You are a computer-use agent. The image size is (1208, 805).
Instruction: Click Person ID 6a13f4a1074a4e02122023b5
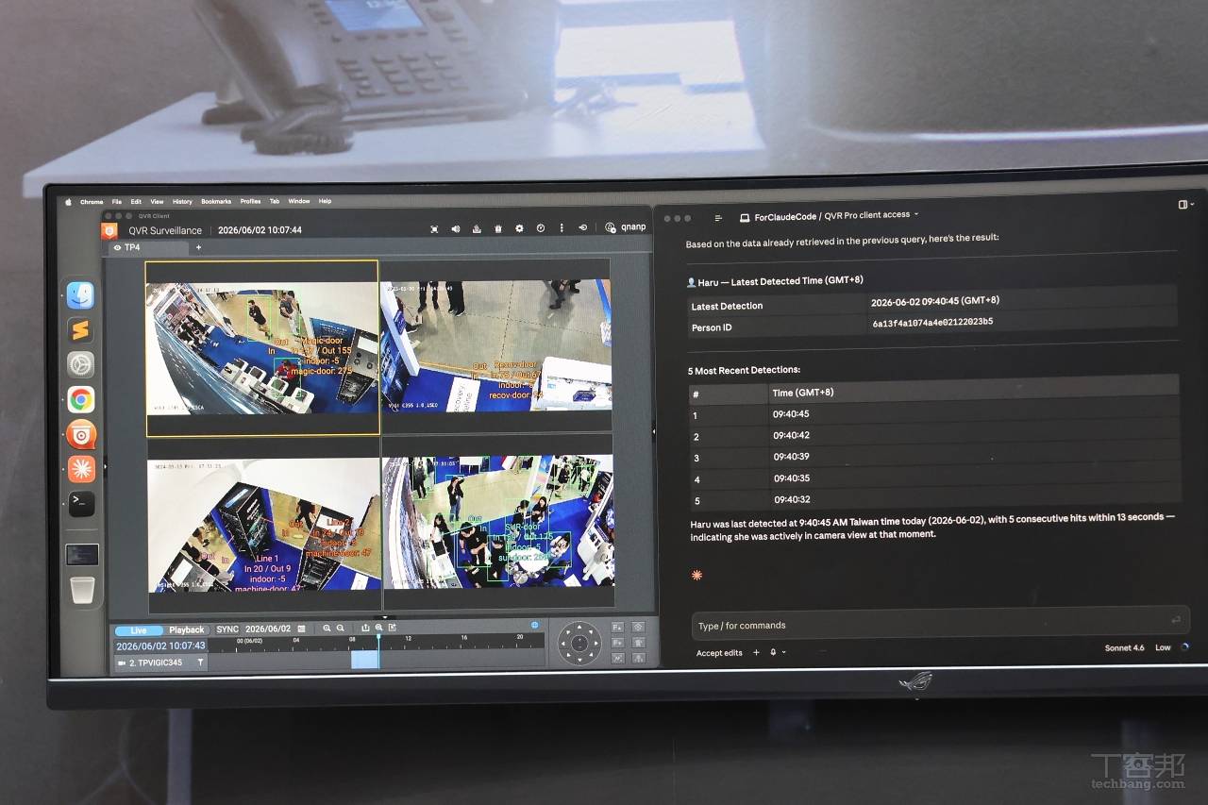(x=932, y=322)
